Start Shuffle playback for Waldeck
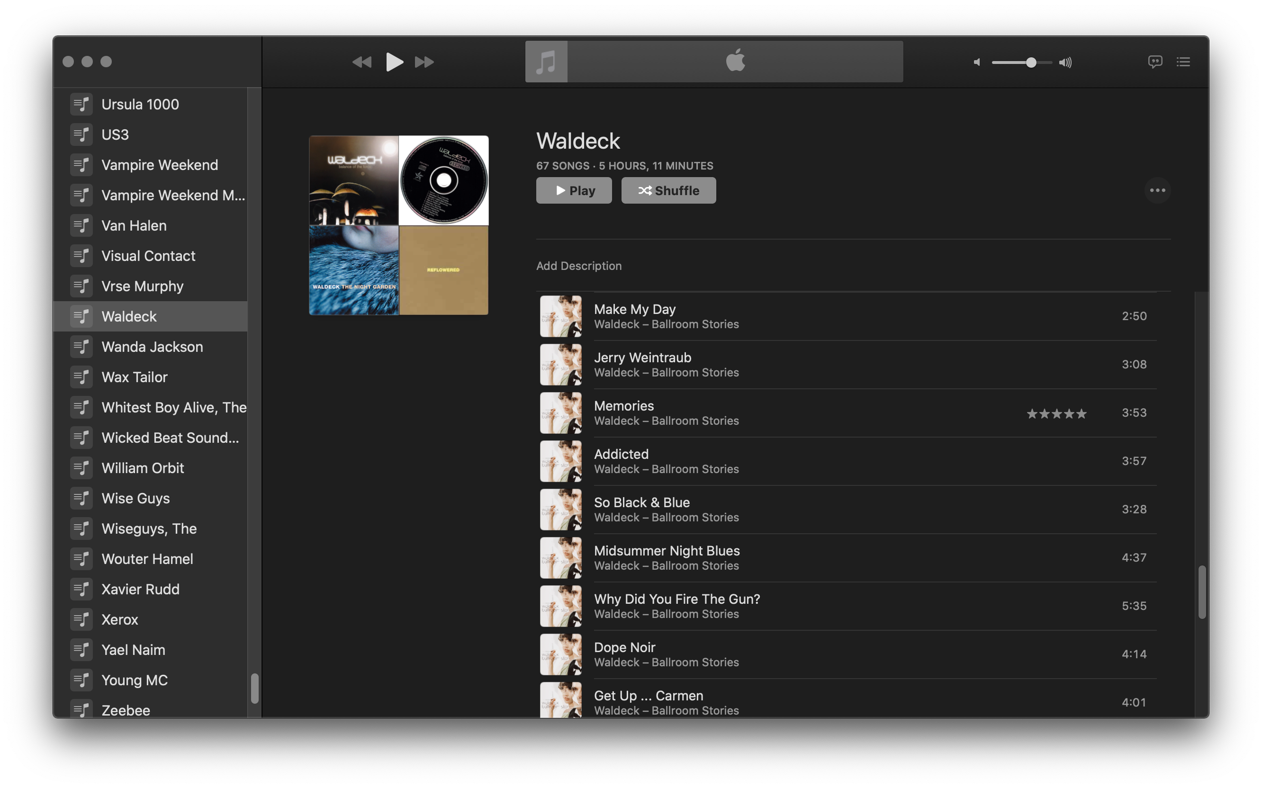The width and height of the screenshot is (1262, 788). [x=668, y=190]
